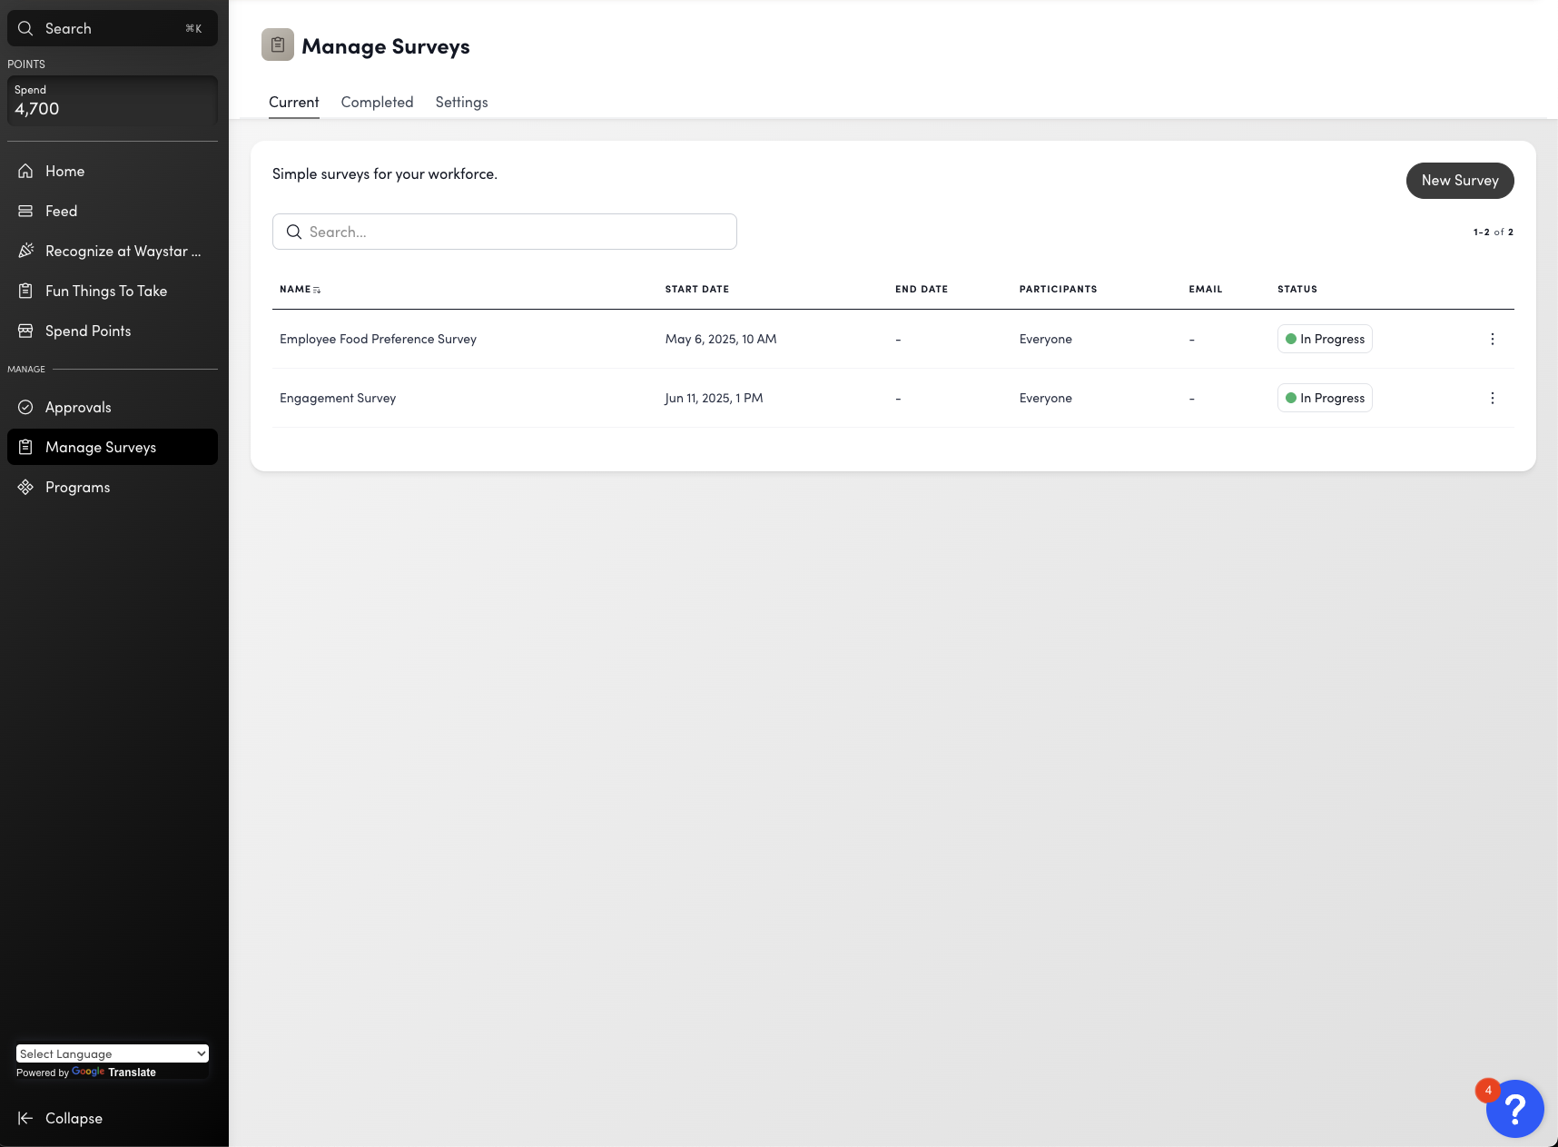Screen dimensions: 1558x1147
Task: Click the blue help question mark bubble
Action: point(1514,1108)
